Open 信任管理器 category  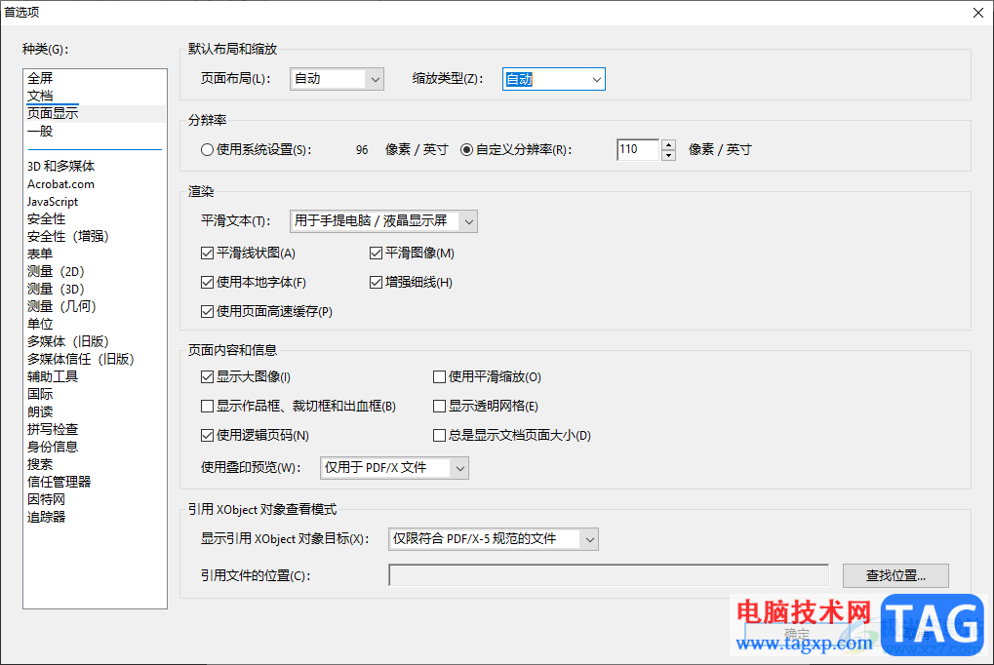tap(59, 482)
